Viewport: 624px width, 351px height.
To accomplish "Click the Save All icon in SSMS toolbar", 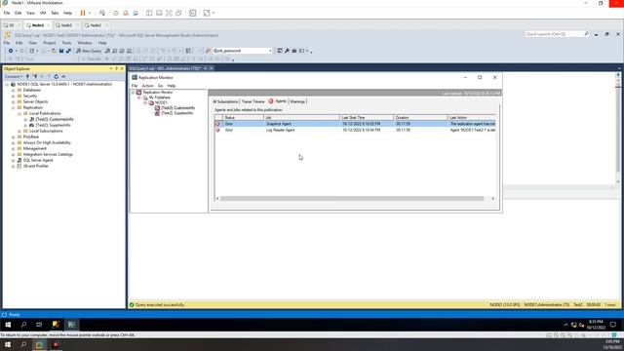I will tap(68, 51).
